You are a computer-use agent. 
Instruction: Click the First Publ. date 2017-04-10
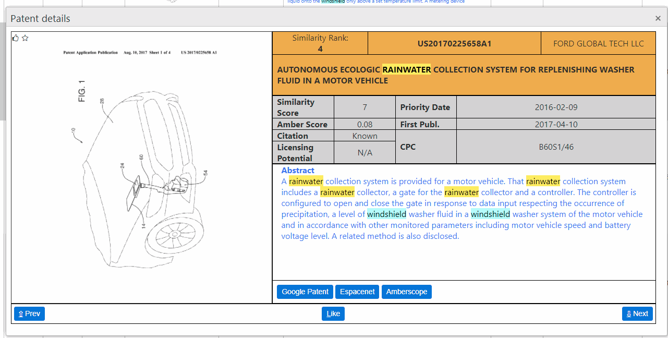click(x=556, y=124)
